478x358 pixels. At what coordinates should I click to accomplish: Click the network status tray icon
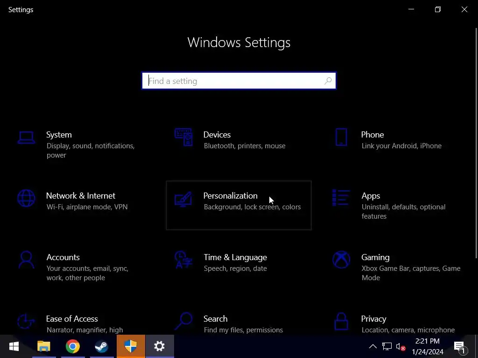click(x=387, y=346)
